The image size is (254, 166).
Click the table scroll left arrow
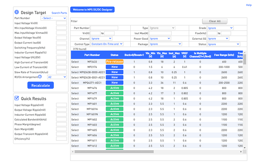click(73, 152)
